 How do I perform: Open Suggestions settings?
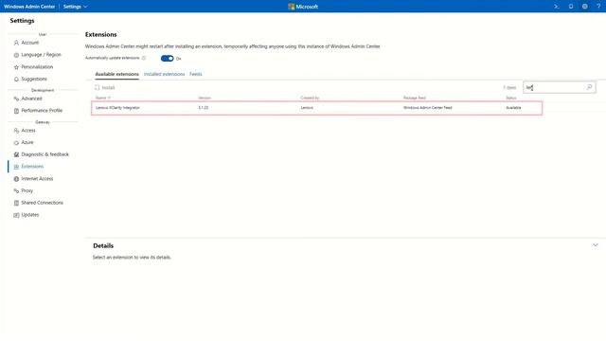34,79
